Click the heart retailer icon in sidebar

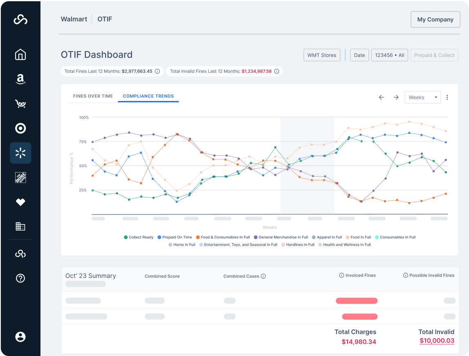(x=20, y=202)
